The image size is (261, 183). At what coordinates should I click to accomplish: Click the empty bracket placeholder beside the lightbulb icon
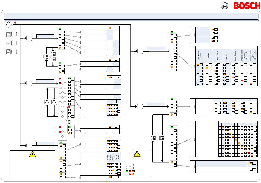[x=14, y=43]
